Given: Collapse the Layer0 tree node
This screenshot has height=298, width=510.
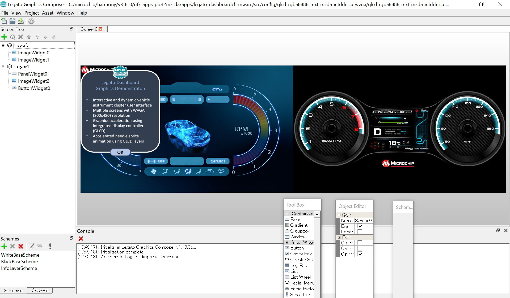Looking at the screenshot, I should pyautogui.click(x=3, y=45).
